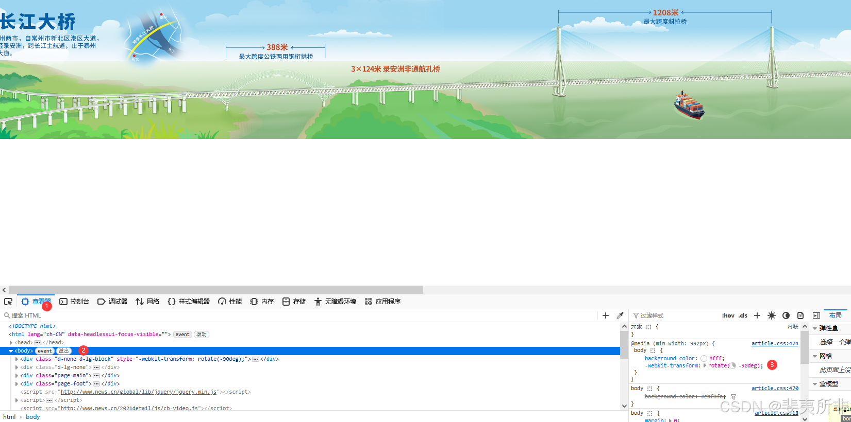Viewport: 851px width, 422px height.
Task: Toggle the .cls classes panel
Action: coord(743,315)
